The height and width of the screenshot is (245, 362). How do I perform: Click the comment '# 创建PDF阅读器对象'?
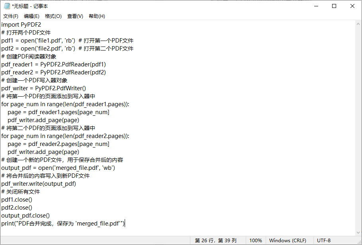click(x=29, y=56)
